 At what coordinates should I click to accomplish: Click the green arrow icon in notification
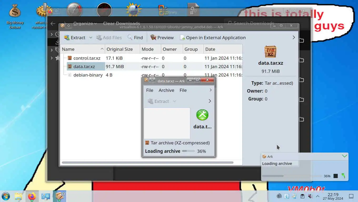[x=343, y=176]
